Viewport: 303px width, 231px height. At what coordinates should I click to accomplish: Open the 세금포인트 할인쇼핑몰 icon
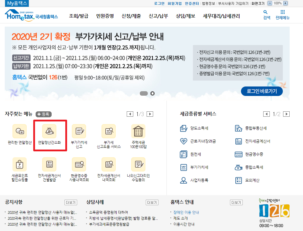tap(20, 164)
